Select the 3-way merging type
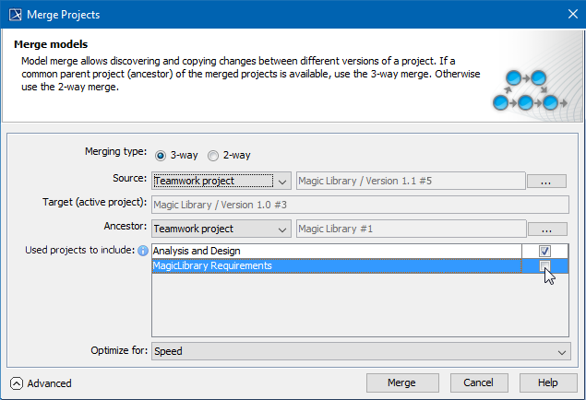This screenshot has height=400, width=586. (161, 156)
